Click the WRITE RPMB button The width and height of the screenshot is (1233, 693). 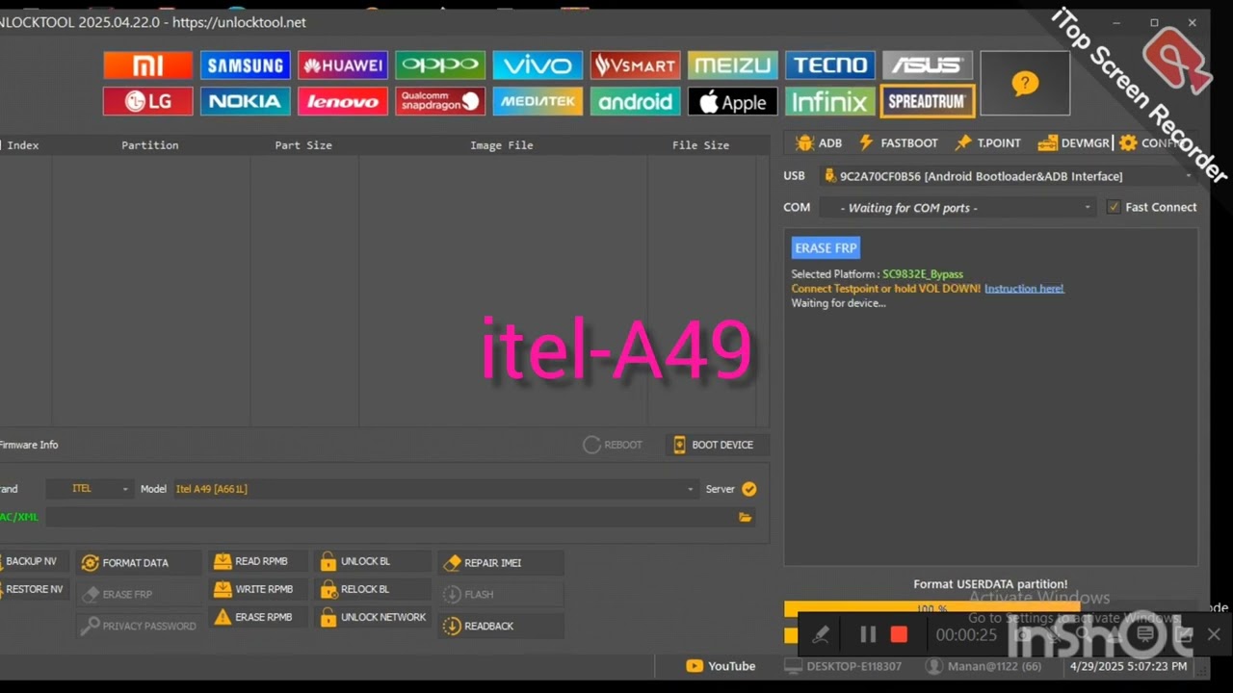point(258,589)
